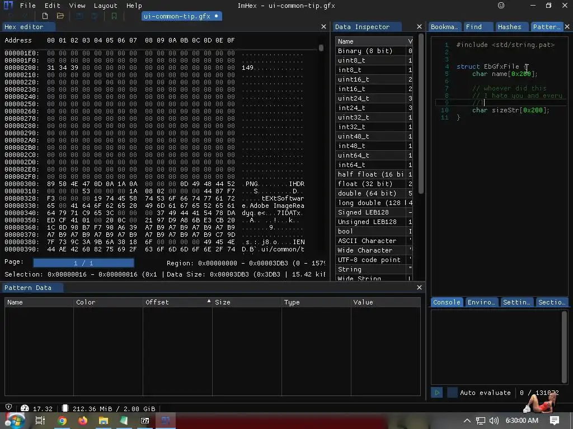The width and height of the screenshot is (573, 429).
Task: Close the Pattern editor panel
Action: point(567,27)
